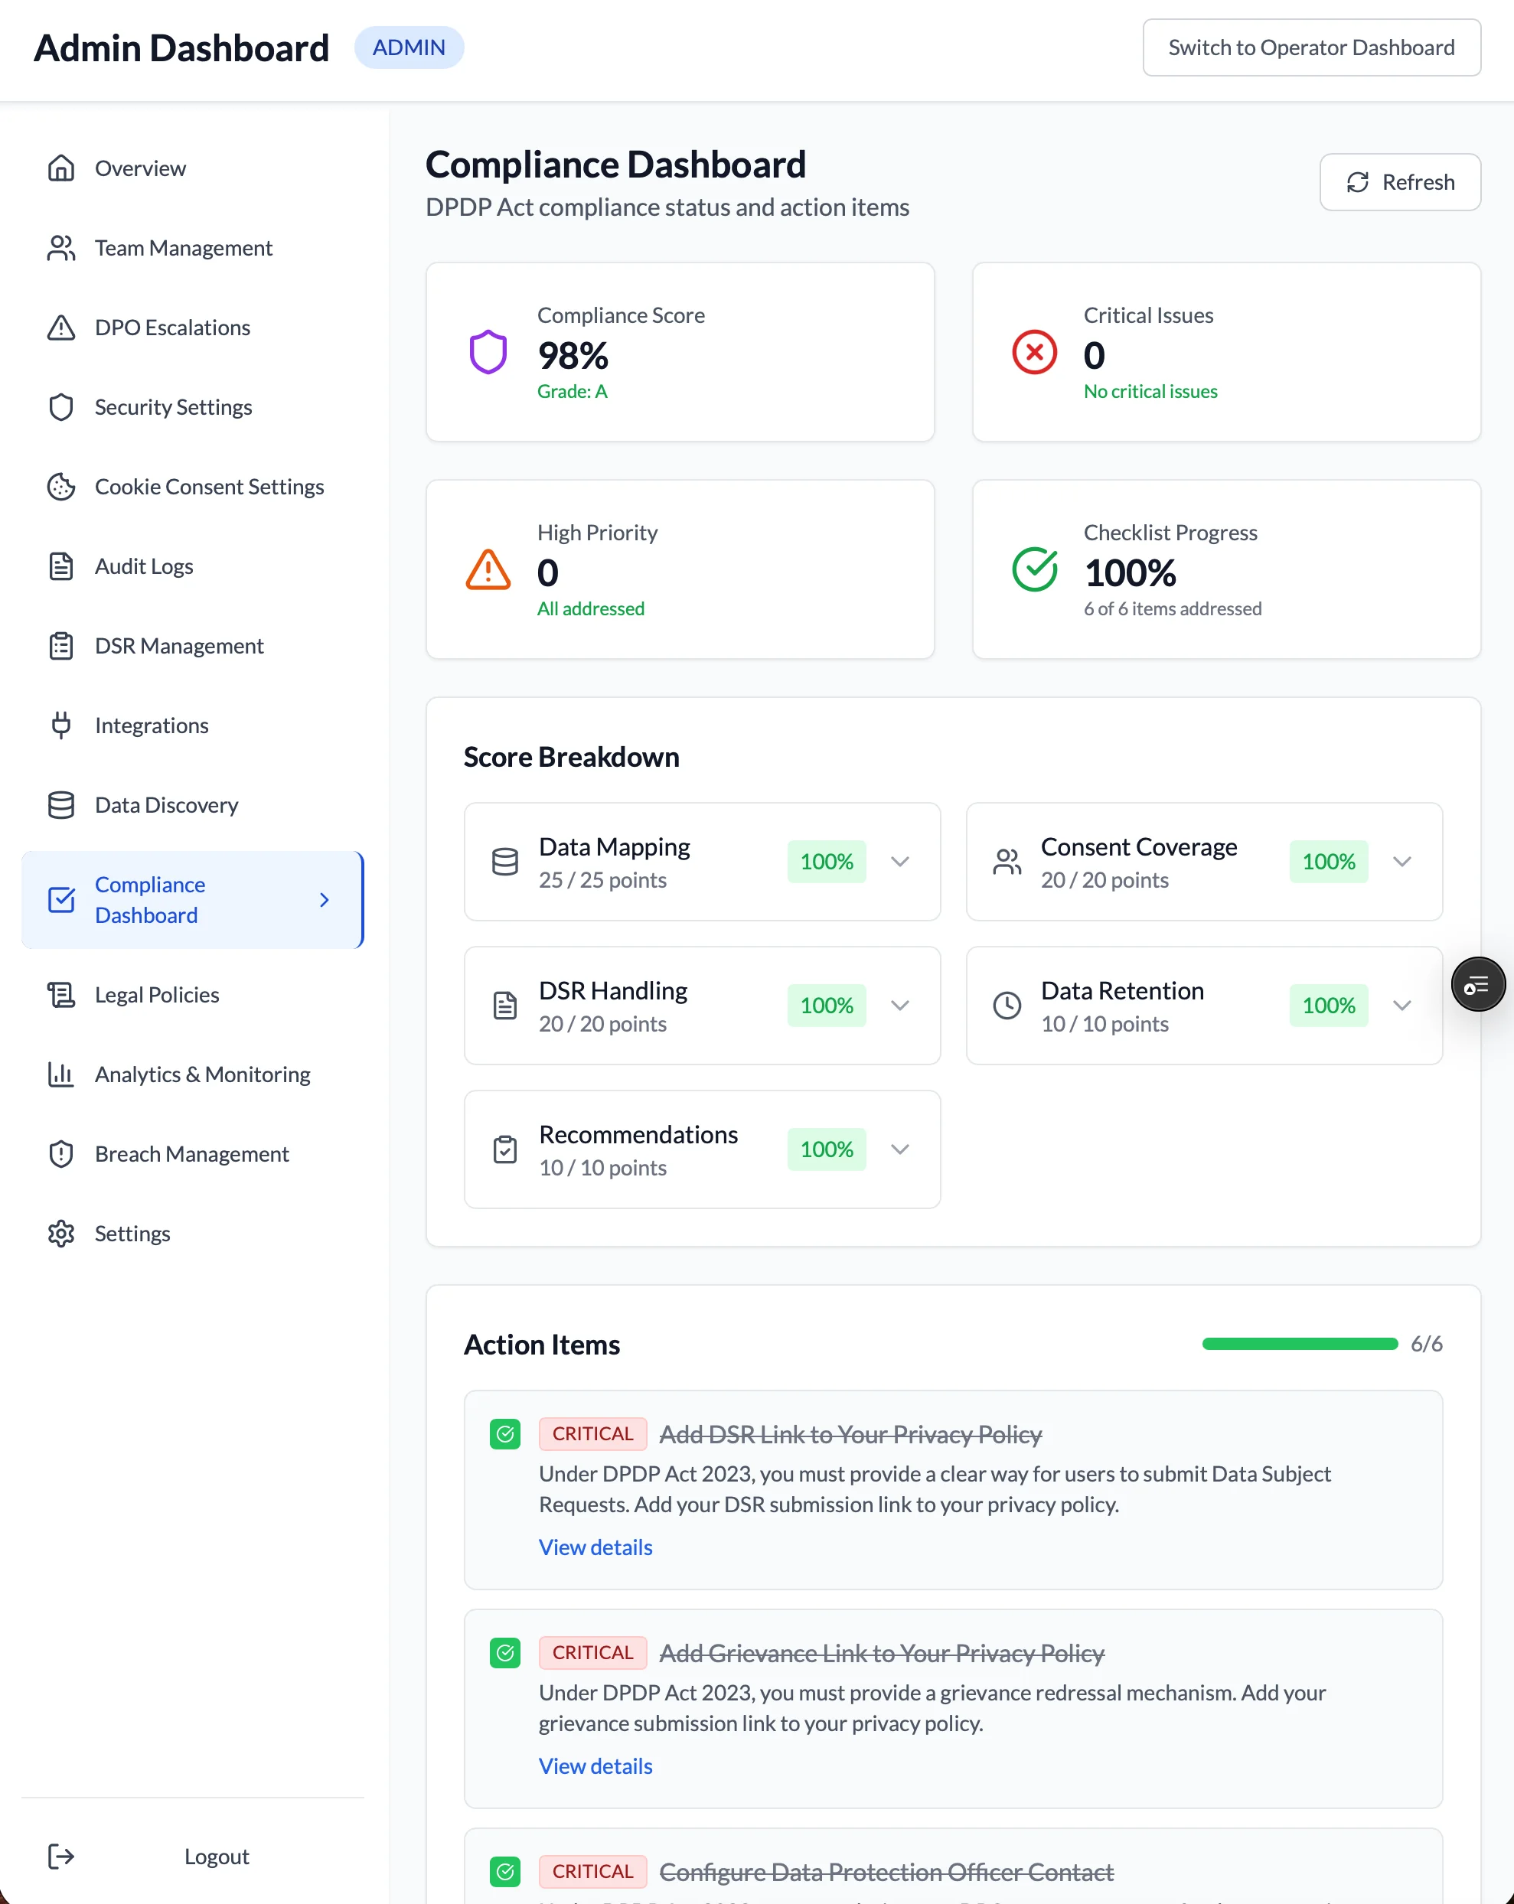Image resolution: width=1514 pixels, height=1904 pixels.
Task: Toggle completion on the Grievance Link item
Action: tap(505, 1652)
